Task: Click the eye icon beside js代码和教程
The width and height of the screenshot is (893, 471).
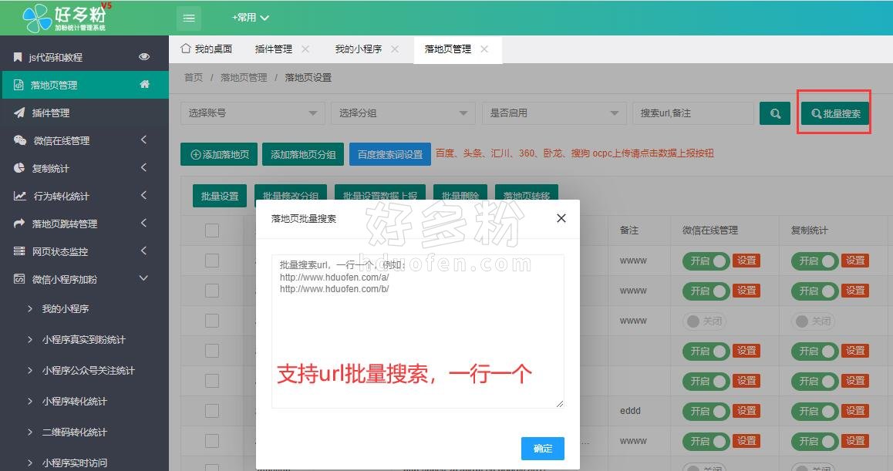Action: point(144,57)
